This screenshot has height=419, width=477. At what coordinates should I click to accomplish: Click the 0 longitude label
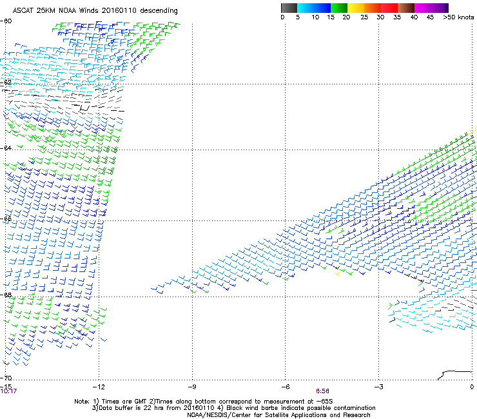point(472,387)
